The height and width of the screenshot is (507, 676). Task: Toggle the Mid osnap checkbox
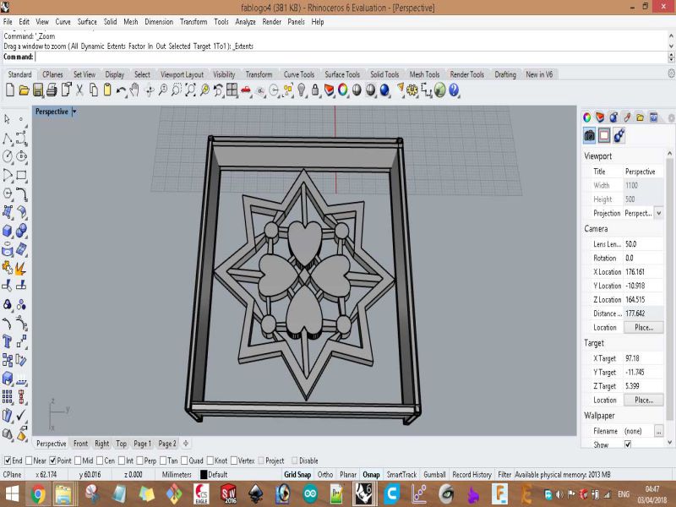pyautogui.click(x=78, y=461)
